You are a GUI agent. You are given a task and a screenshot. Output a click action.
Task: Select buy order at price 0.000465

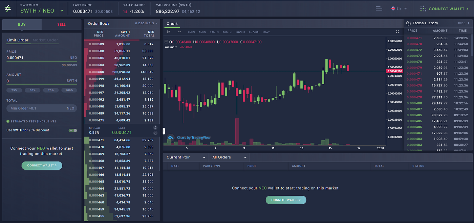click(122, 182)
